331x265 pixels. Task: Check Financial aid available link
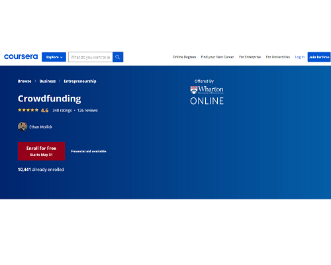[89, 151]
